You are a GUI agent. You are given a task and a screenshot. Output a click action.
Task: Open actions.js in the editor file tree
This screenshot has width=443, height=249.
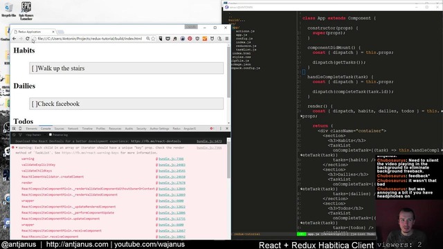coord(245,31)
